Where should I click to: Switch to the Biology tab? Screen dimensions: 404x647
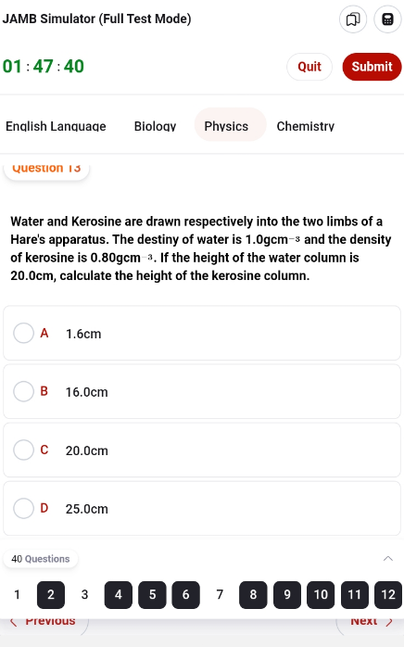pyautogui.click(x=155, y=126)
